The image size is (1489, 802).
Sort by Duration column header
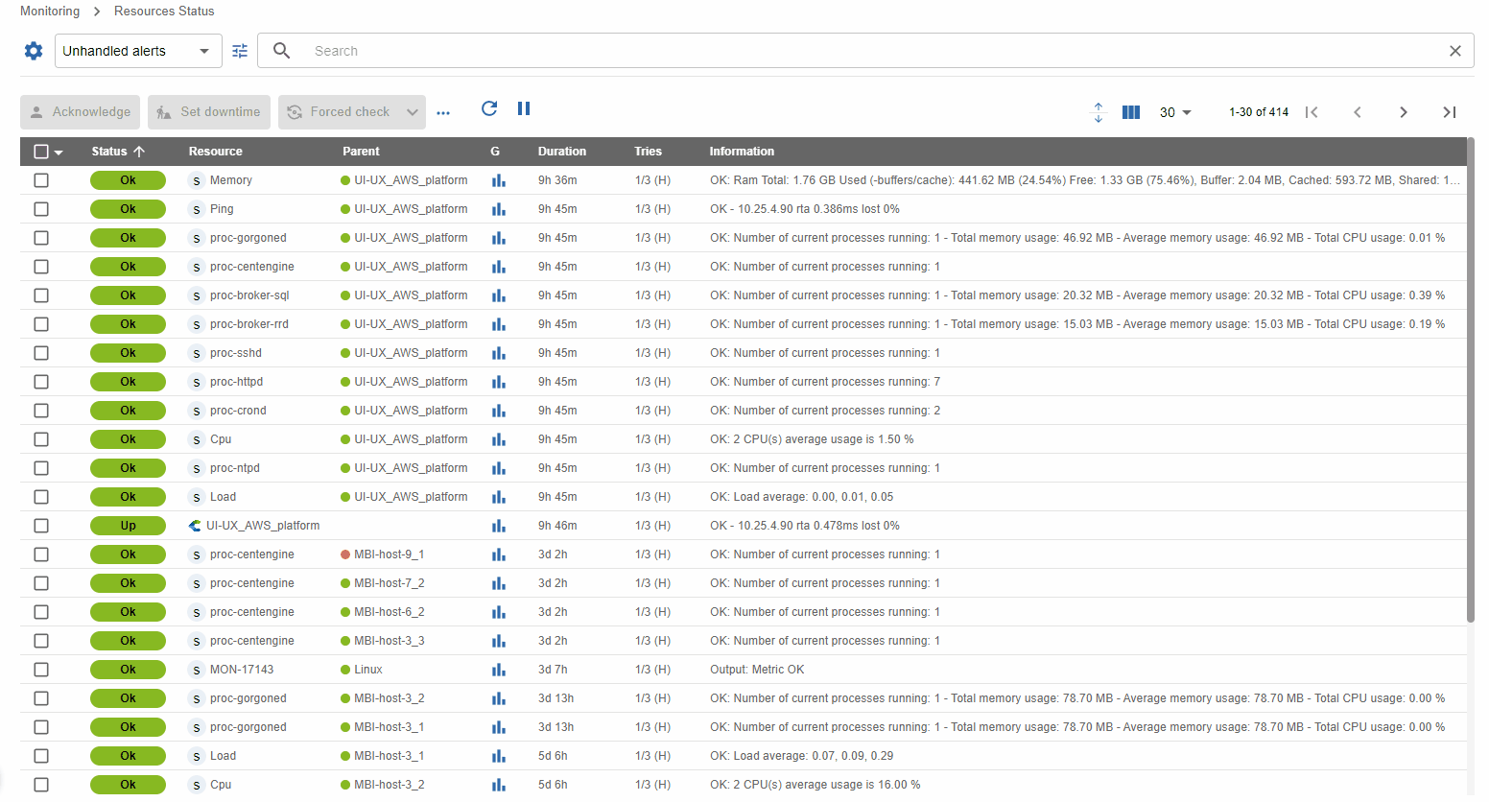(562, 152)
